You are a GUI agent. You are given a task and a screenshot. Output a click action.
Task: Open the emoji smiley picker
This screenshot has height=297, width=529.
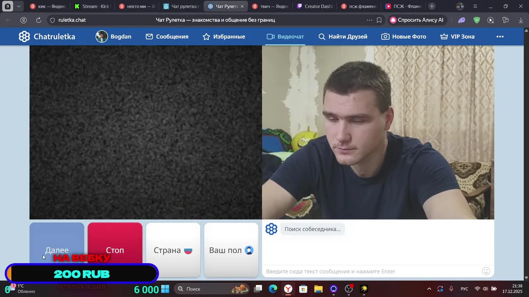(486, 271)
